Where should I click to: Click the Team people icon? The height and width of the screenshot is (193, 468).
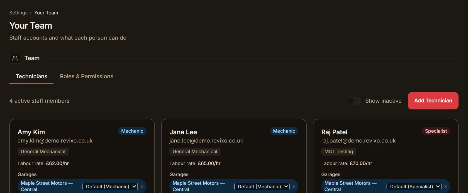(15, 58)
